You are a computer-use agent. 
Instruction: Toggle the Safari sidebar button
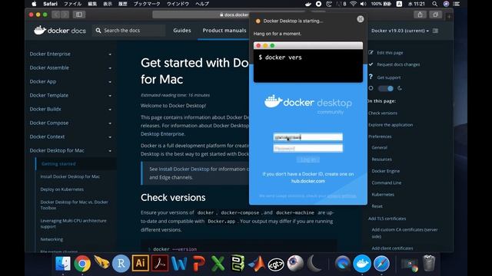79,15
